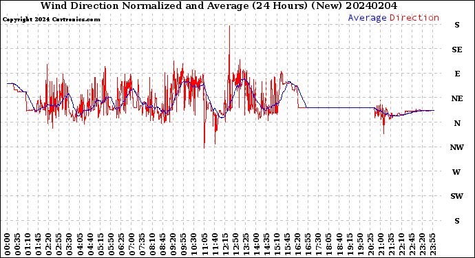Click the 07:00 time axis label
The width and height of the screenshot is (475, 258).
click(131, 244)
